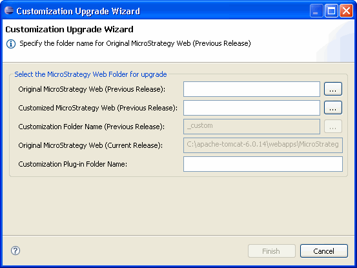The image size is (357, 268).
Task: Focus the Customized MicroStrategy Web (Previous Release) field
Action: (x=252, y=108)
